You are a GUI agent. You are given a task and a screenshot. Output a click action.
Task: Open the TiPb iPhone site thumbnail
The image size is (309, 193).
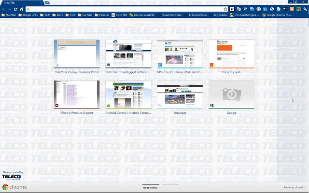(180, 54)
